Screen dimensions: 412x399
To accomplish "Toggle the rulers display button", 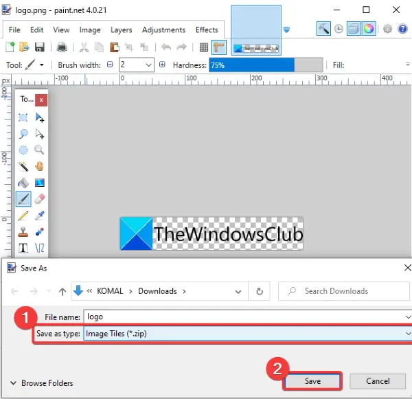I will pos(219,47).
